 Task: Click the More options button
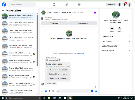coord(83,23)
